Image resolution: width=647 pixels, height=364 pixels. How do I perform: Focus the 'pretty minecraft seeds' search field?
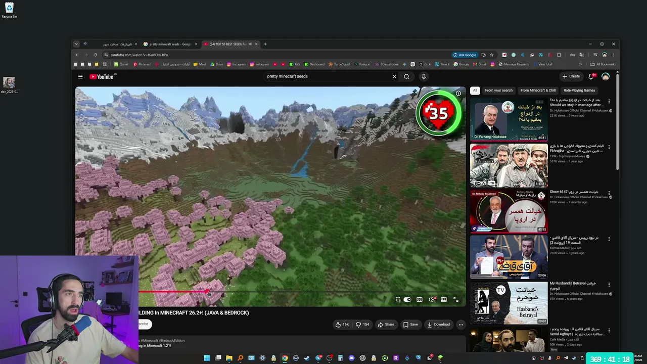(328, 76)
